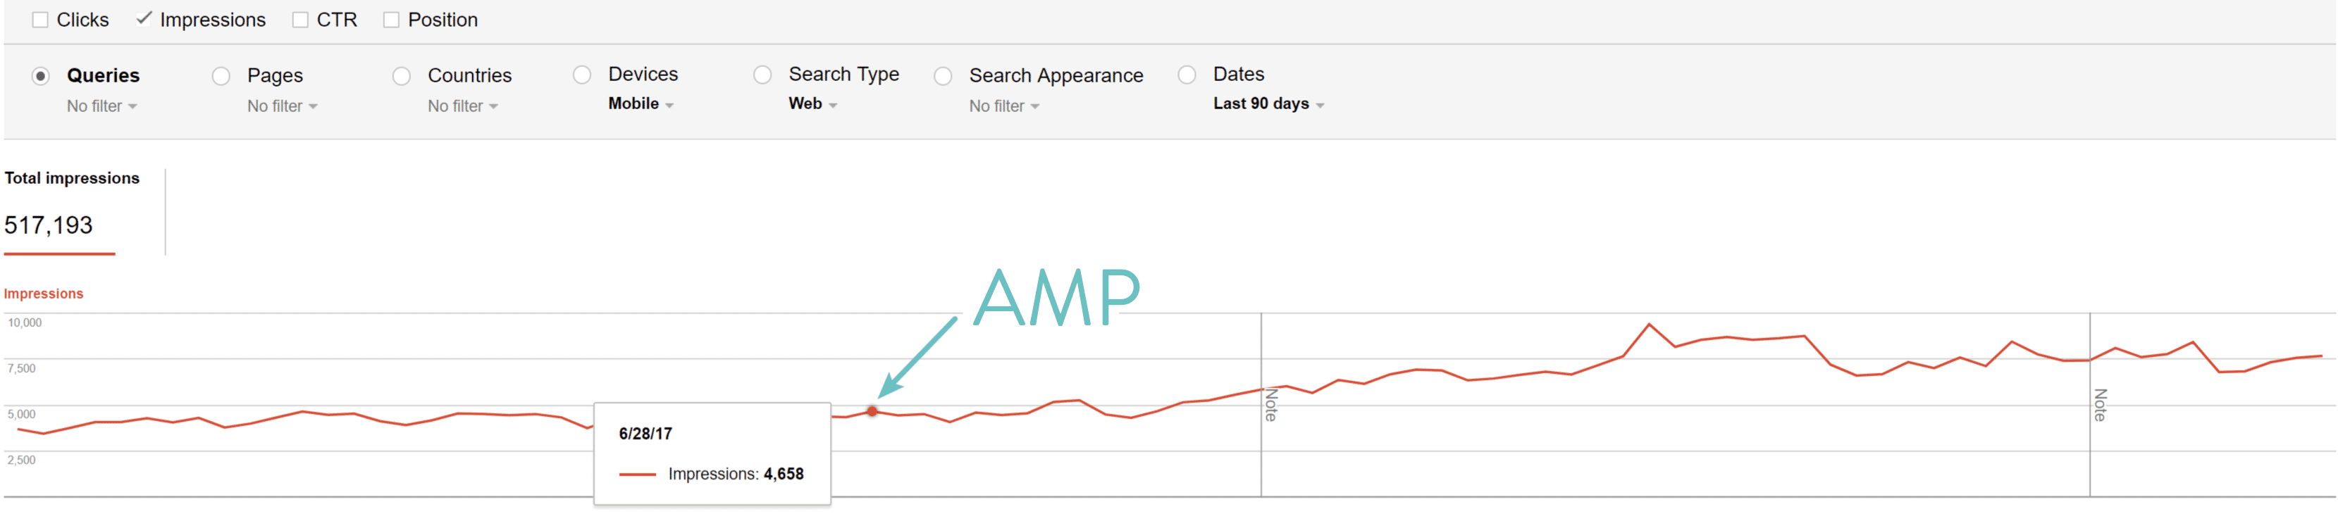The image size is (2338, 521).
Task: Open the No filter dropdown under Queries
Action: point(101,105)
